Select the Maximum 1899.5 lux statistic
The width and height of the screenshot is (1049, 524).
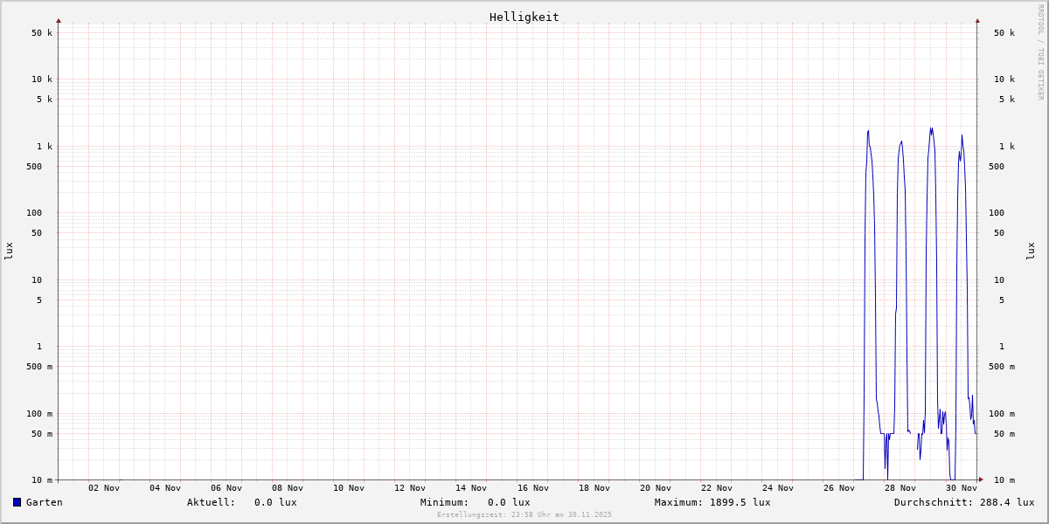(712, 502)
